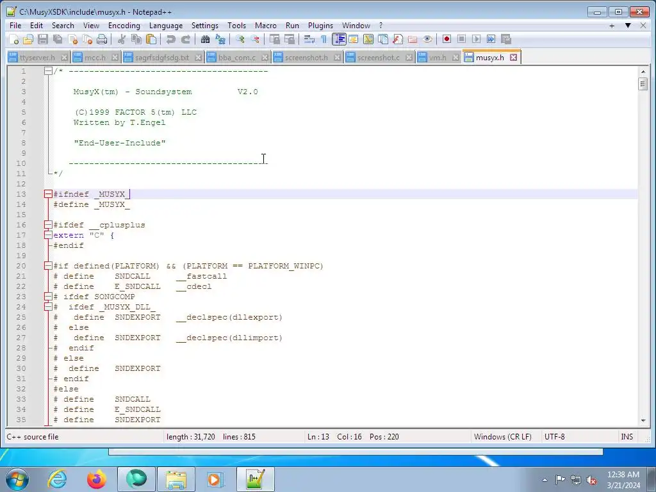Image resolution: width=656 pixels, height=492 pixels.
Task: Switch to the bba_com.c tab
Action: pos(237,58)
